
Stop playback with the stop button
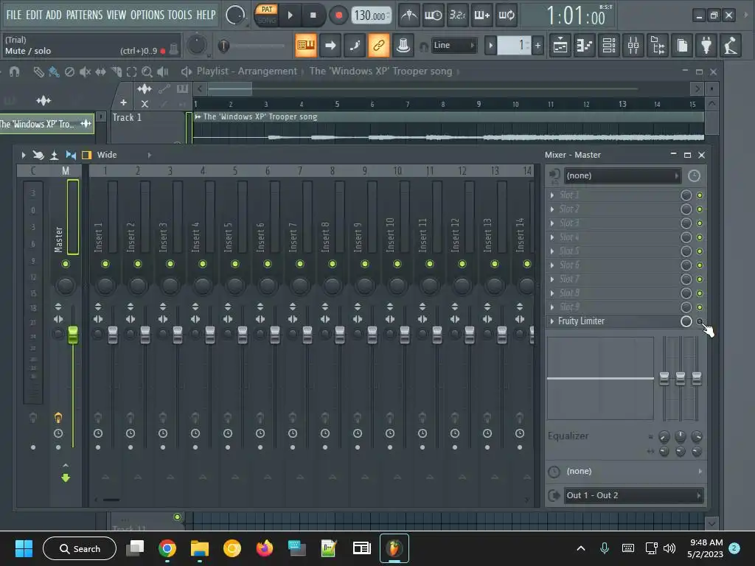click(313, 15)
